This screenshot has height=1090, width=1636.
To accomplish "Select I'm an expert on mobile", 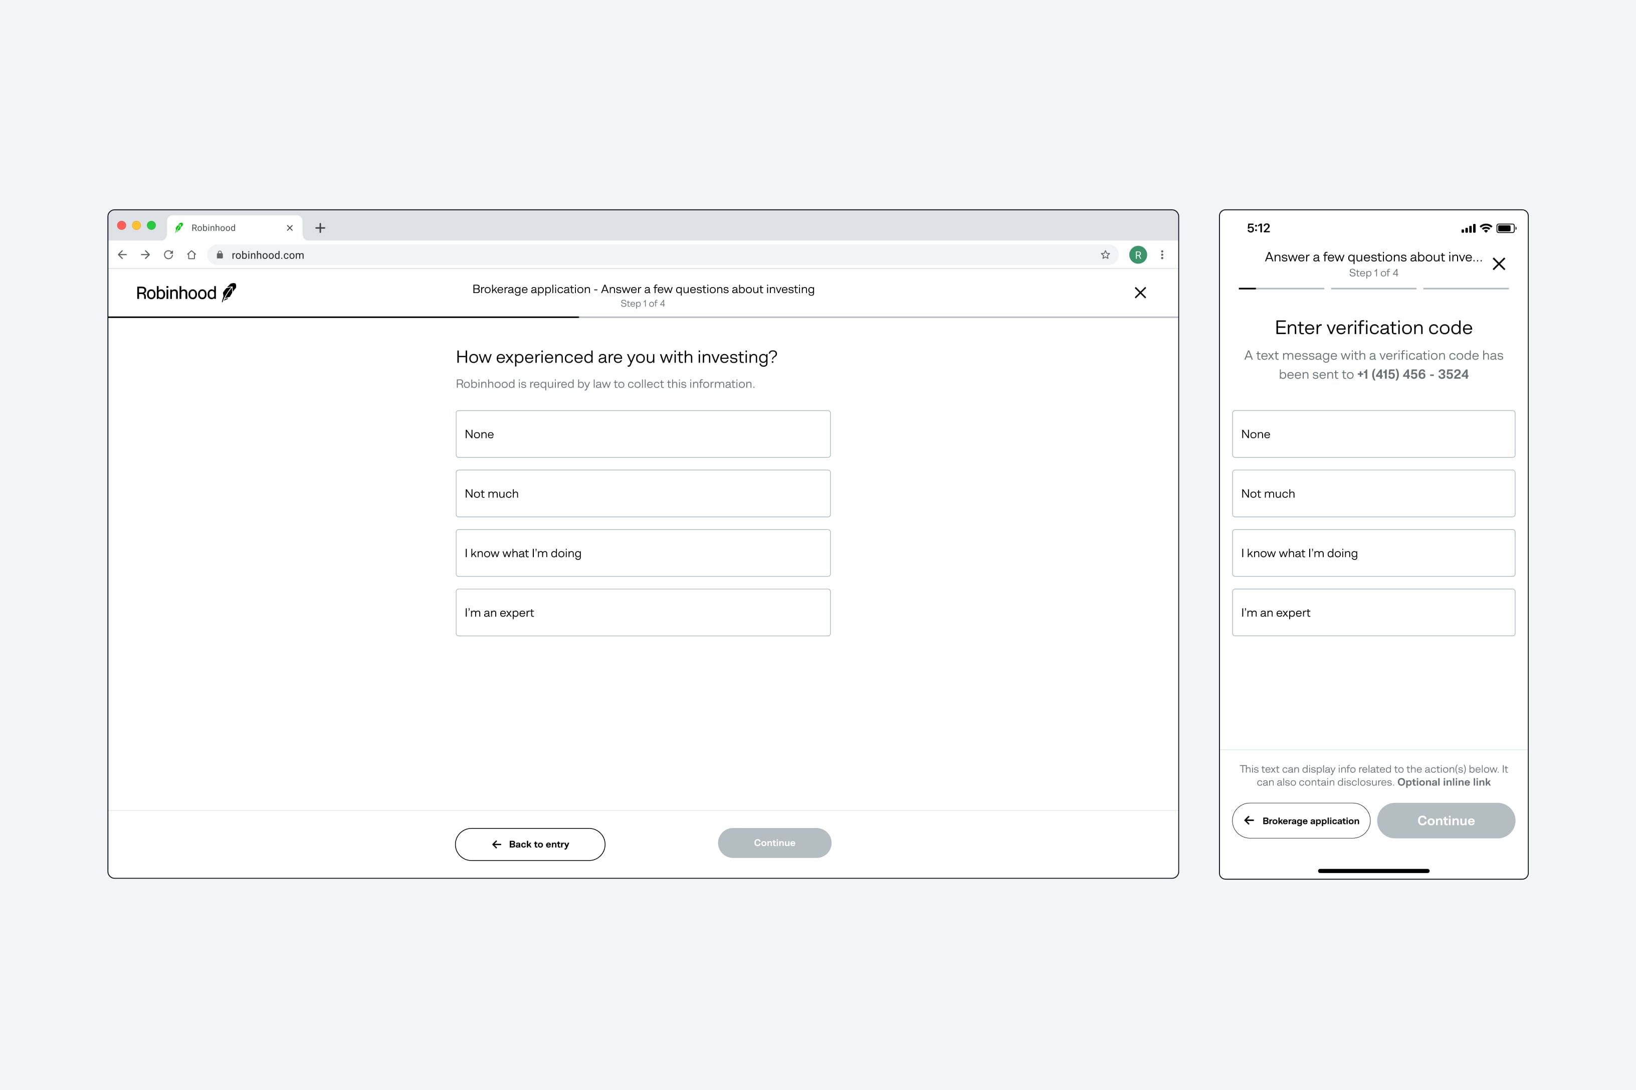I will pyautogui.click(x=1373, y=613).
